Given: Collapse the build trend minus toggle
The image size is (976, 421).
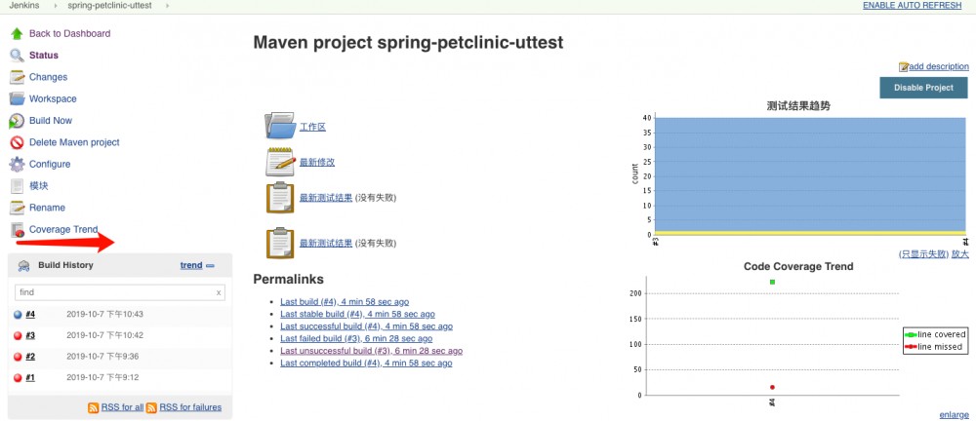Looking at the screenshot, I should (211, 265).
